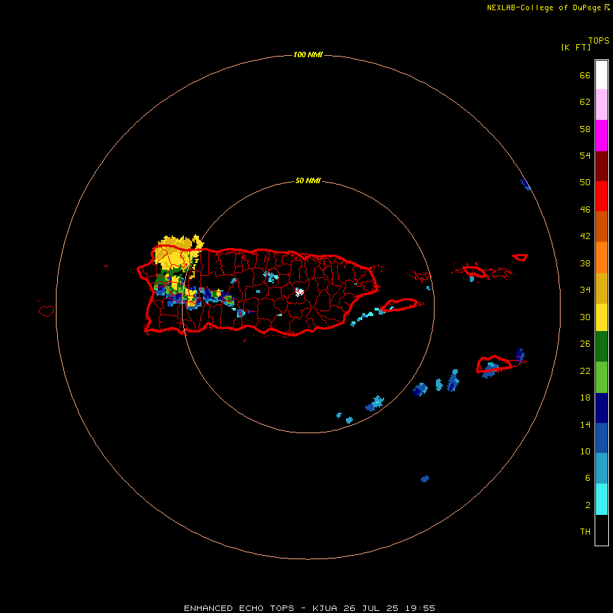The image size is (613, 613).
Task: Click the "42" legend value
Action: coord(585,236)
